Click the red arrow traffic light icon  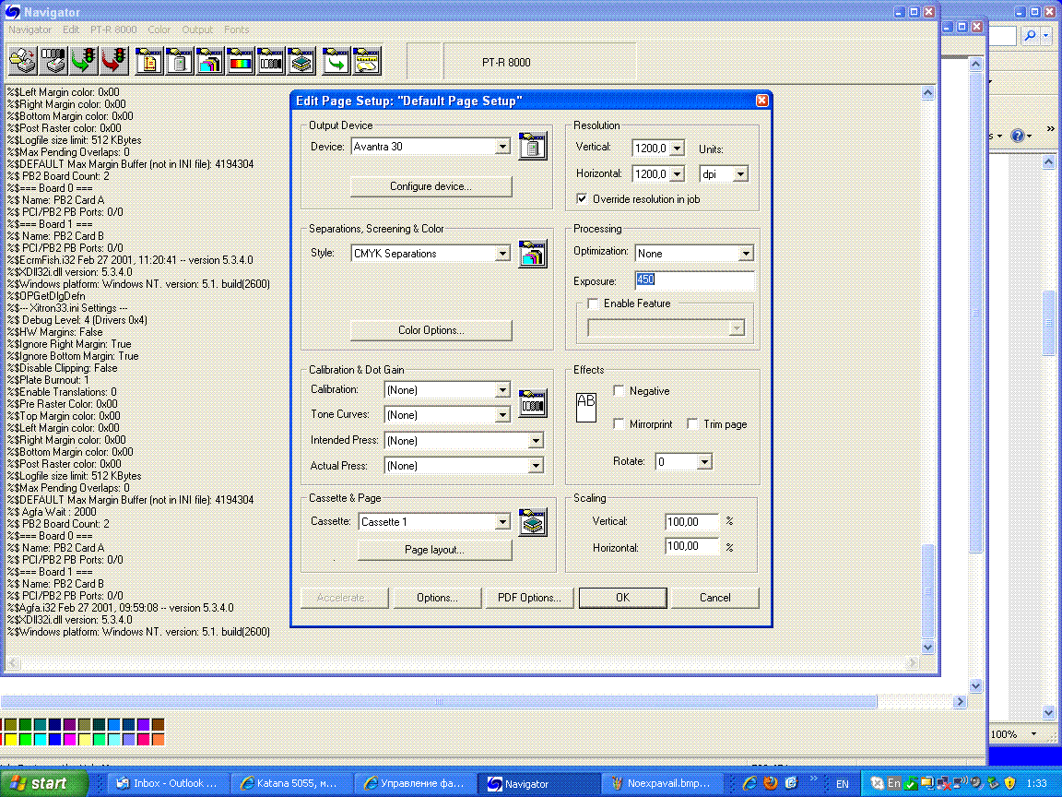tap(113, 60)
